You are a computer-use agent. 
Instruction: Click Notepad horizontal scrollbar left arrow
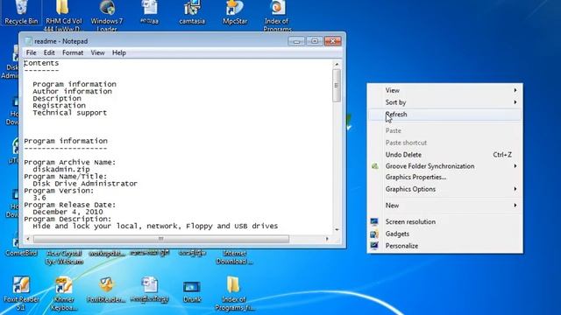[28, 239]
